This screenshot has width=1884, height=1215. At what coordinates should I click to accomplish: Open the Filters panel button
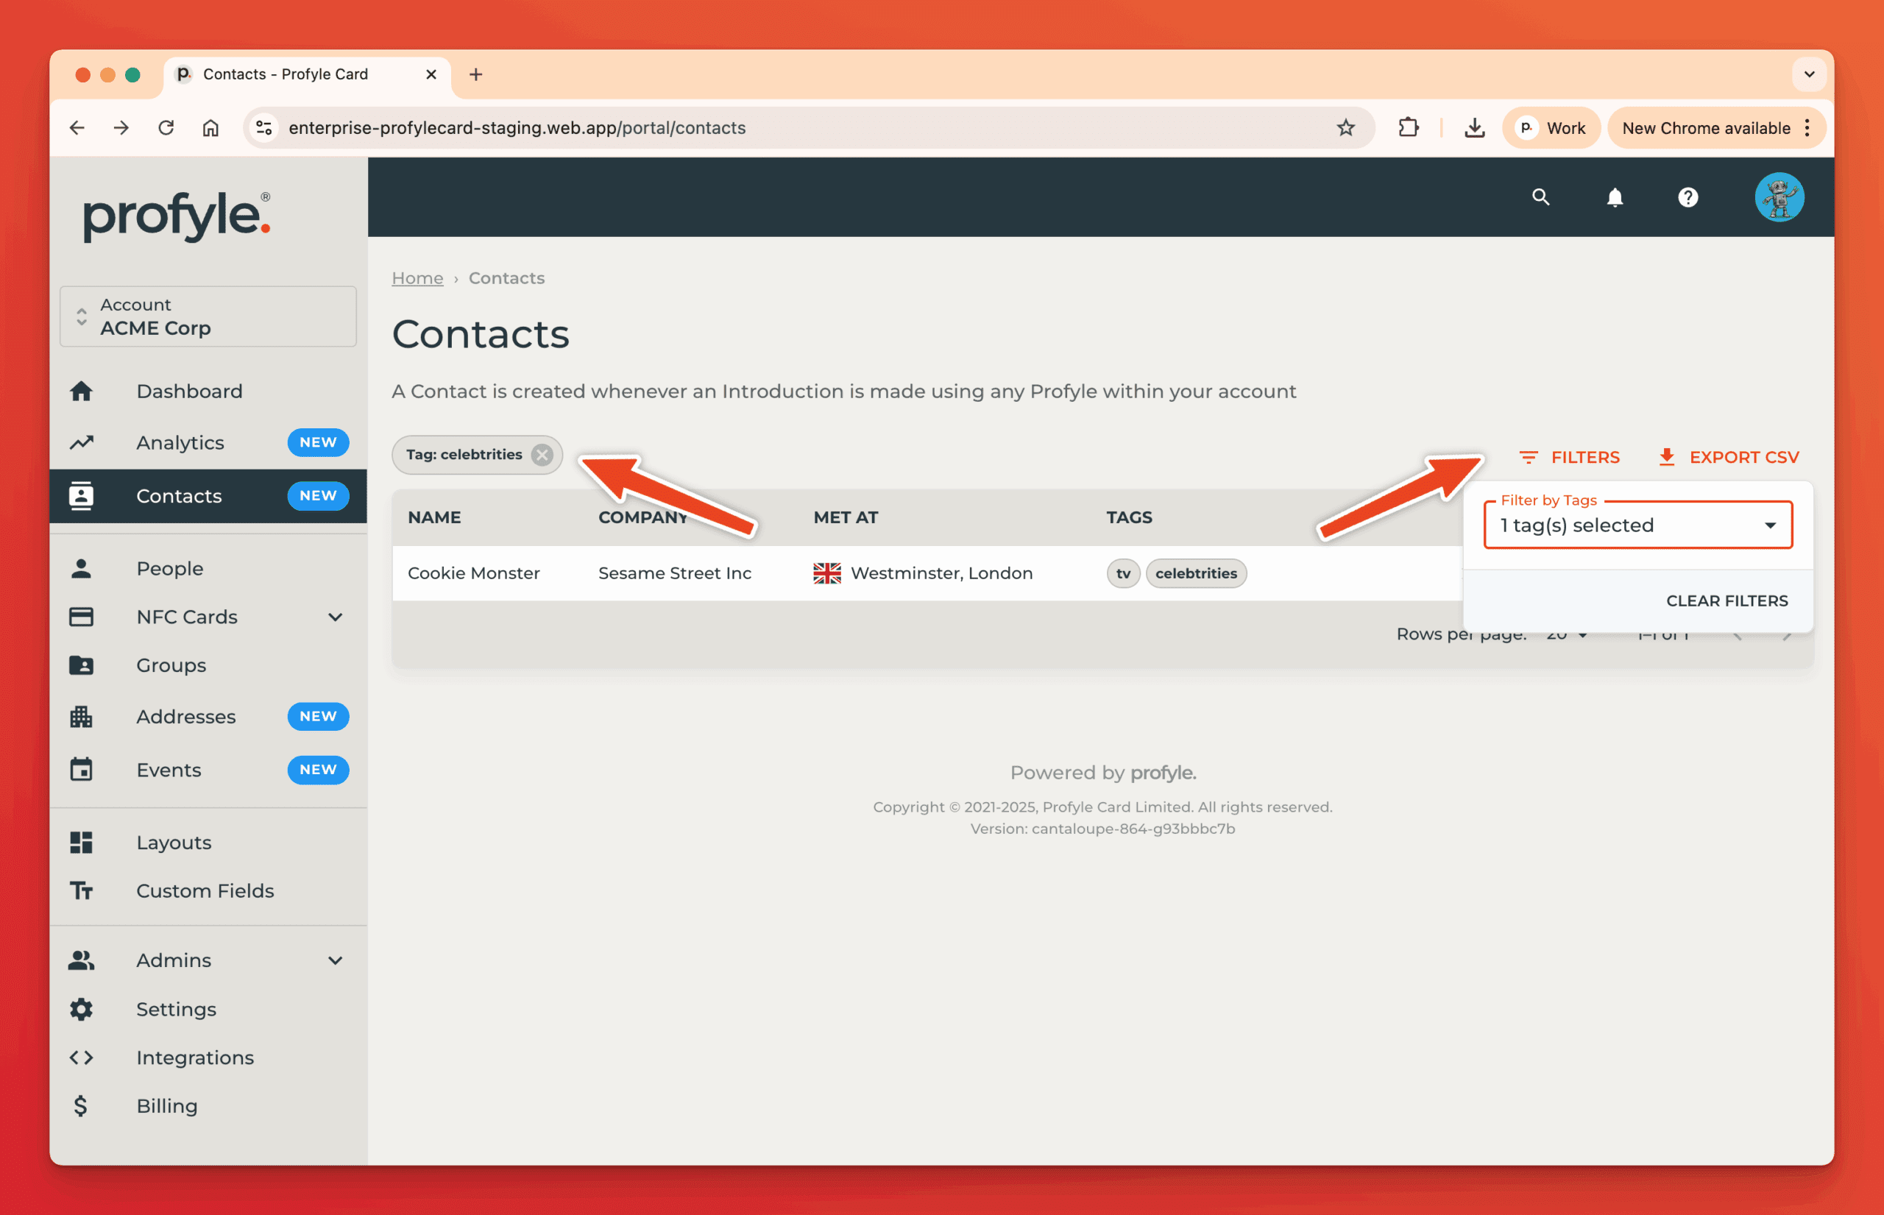(1569, 457)
